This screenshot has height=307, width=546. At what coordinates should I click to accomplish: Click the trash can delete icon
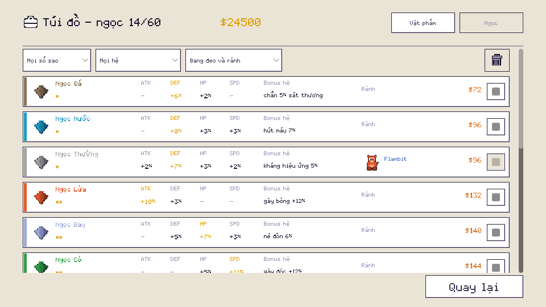497,60
